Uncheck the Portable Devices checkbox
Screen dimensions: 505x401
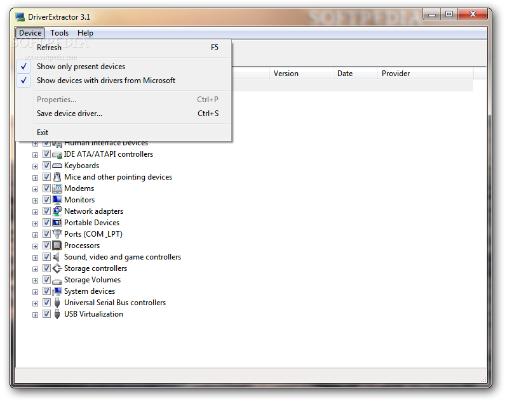click(x=46, y=223)
